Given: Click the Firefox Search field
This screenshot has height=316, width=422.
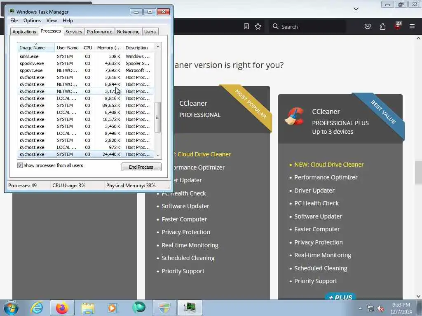Looking at the screenshot, I should pos(307,26).
